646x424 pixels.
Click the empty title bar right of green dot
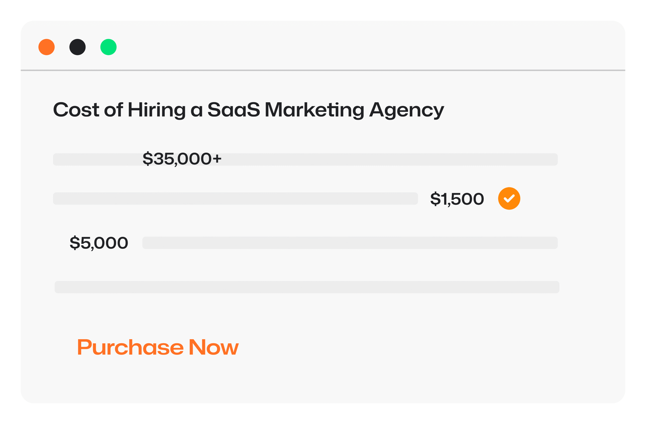coord(363,47)
